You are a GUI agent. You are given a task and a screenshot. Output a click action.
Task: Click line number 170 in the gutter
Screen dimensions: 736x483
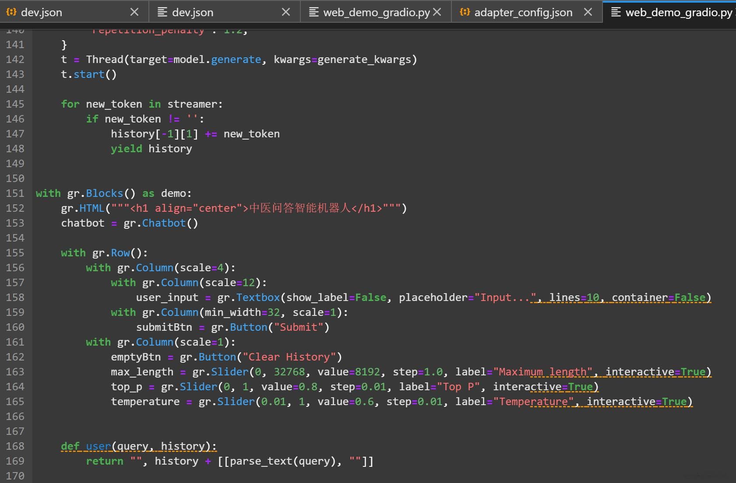(15, 476)
